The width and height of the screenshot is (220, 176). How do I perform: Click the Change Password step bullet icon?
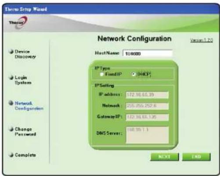[x=11, y=129]
